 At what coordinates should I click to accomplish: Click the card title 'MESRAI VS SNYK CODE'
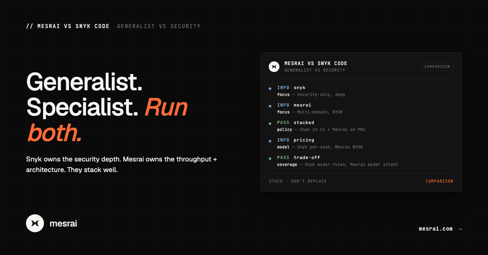[x=316, y=63]
